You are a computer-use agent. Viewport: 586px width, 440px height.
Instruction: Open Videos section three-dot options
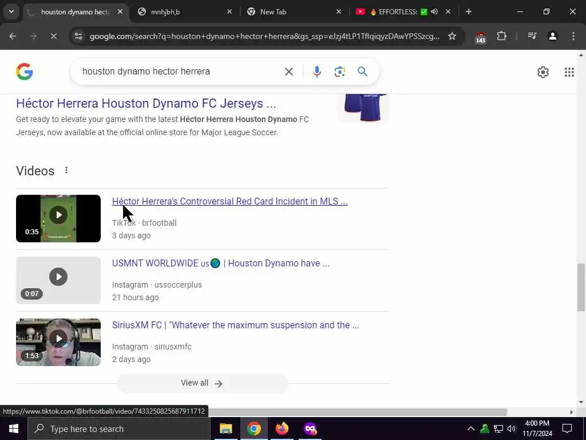click(x=66, y=171)
